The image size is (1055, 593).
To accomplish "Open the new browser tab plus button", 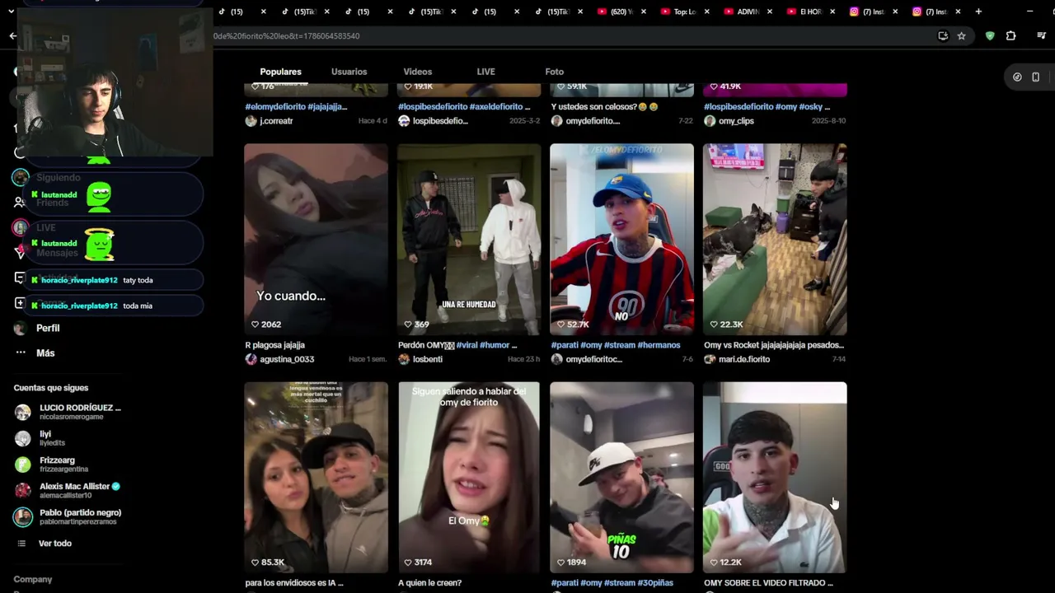I will tap(978, 12).
